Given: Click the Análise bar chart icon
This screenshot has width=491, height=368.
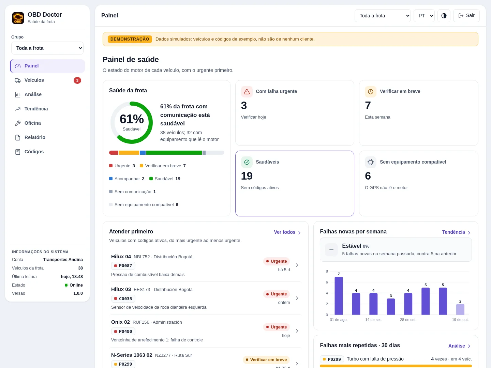Looking at the screenshot, I should tap(18, 95).
